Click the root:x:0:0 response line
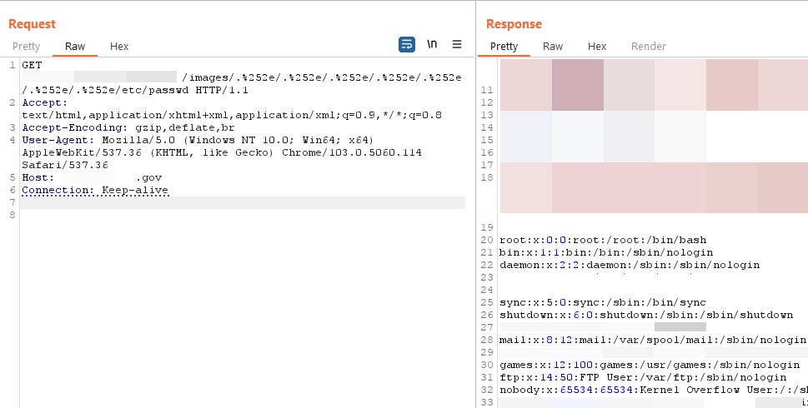The width and height of the screenshot is (808, 408). click(x=603, y=241)
